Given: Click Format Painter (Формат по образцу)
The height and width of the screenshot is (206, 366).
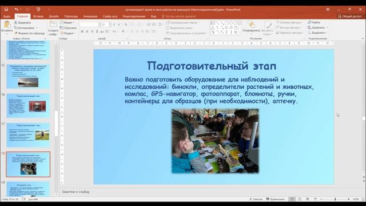Looking at the screenshot, I should point(29,33).
